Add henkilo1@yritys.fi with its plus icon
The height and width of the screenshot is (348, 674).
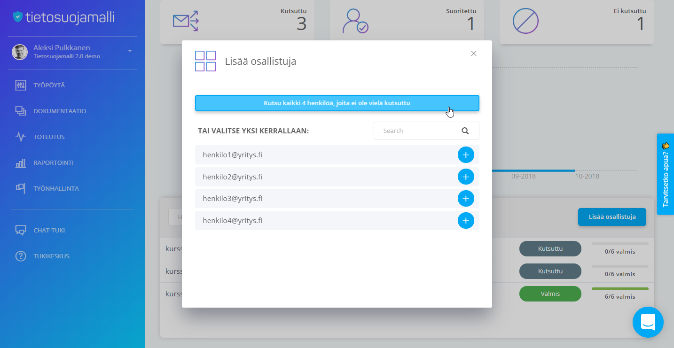(x=466, y=155)
